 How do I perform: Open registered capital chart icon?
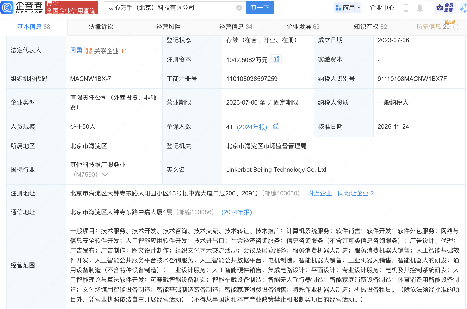(x=276, y=59)
